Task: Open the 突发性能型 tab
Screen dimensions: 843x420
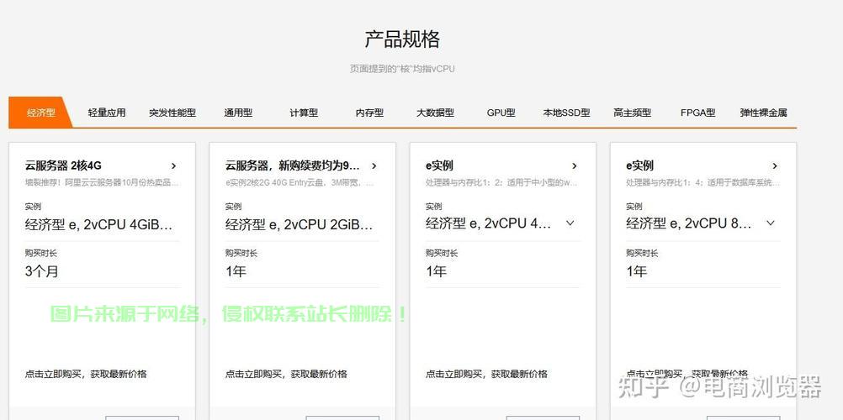Action: click(172, 113)
